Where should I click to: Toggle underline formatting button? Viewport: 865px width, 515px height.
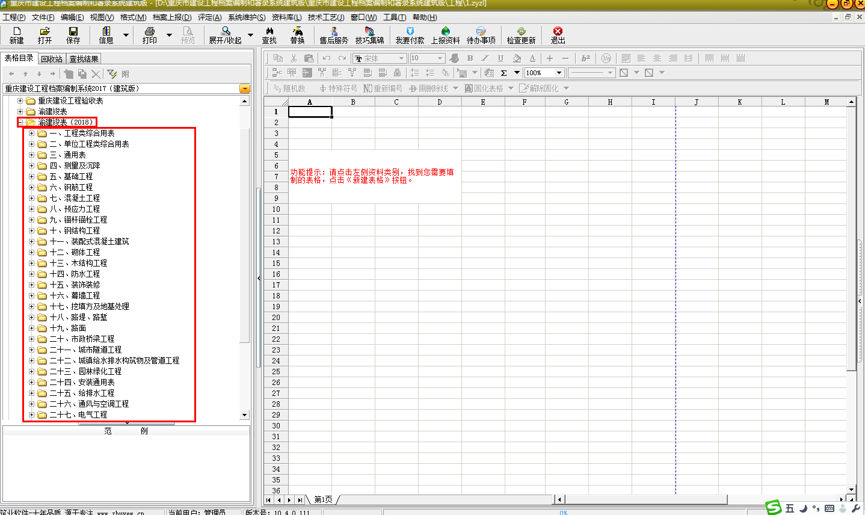coord(500,58)
